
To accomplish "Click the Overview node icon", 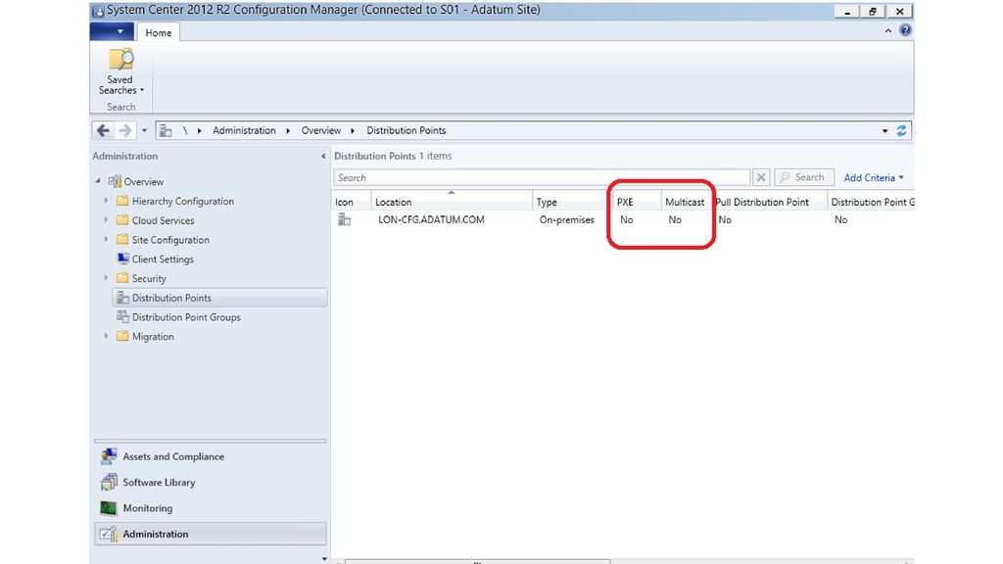I will [x=115, y=181].
